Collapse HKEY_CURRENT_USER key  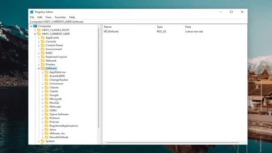(x=35, y=34)
